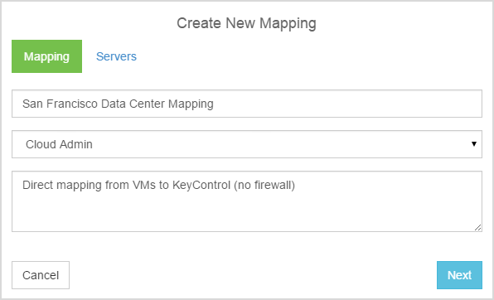
Task: Select the Cloud Admin combo box text
Action: tap(59, 144)
